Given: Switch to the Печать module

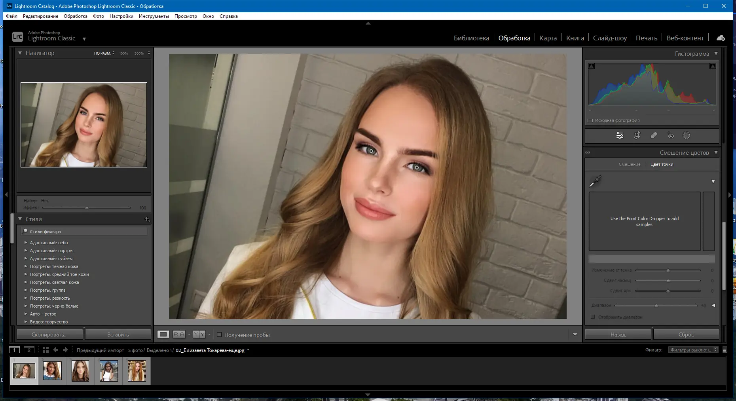Looking at the screenshot, I should [x=647, y=38].
